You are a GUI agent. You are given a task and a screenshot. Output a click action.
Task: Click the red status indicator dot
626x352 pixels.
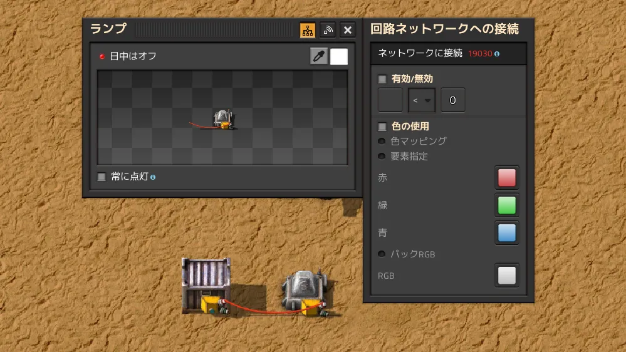[102, 56]
